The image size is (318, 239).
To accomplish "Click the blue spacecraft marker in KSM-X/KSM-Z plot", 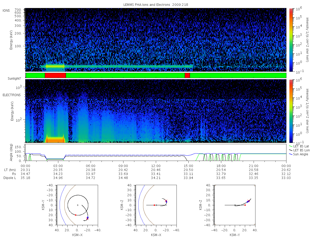I will coord(166,202).
